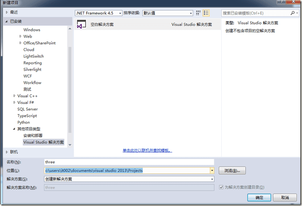Select Reporting in the template tree
This screenshot has height=206, width=302.
[33, 63]
